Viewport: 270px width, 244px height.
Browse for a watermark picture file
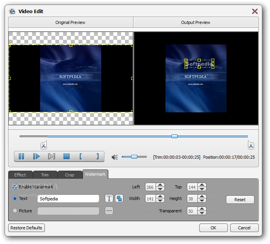tap(109, 211)
